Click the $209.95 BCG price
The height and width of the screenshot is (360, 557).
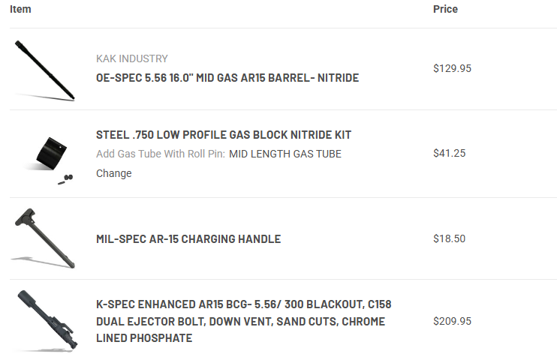tap(452, 321)
